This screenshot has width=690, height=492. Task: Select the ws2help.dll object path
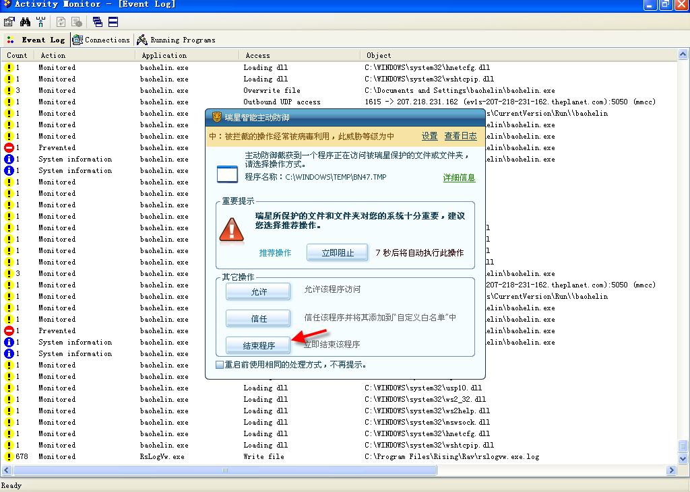427,411
